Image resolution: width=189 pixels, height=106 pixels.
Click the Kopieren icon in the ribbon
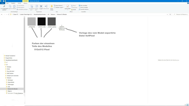(10, 7)
